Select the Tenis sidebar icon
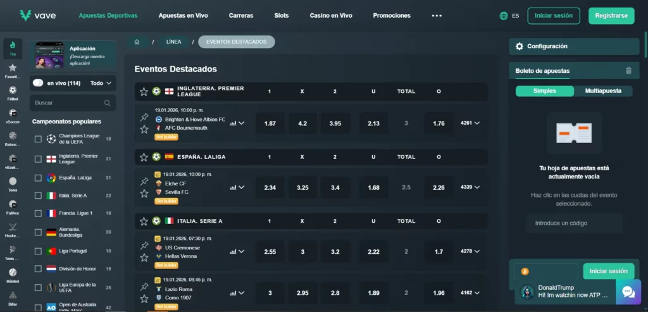This screenshot has width=648, height=312. pos(13,184)
